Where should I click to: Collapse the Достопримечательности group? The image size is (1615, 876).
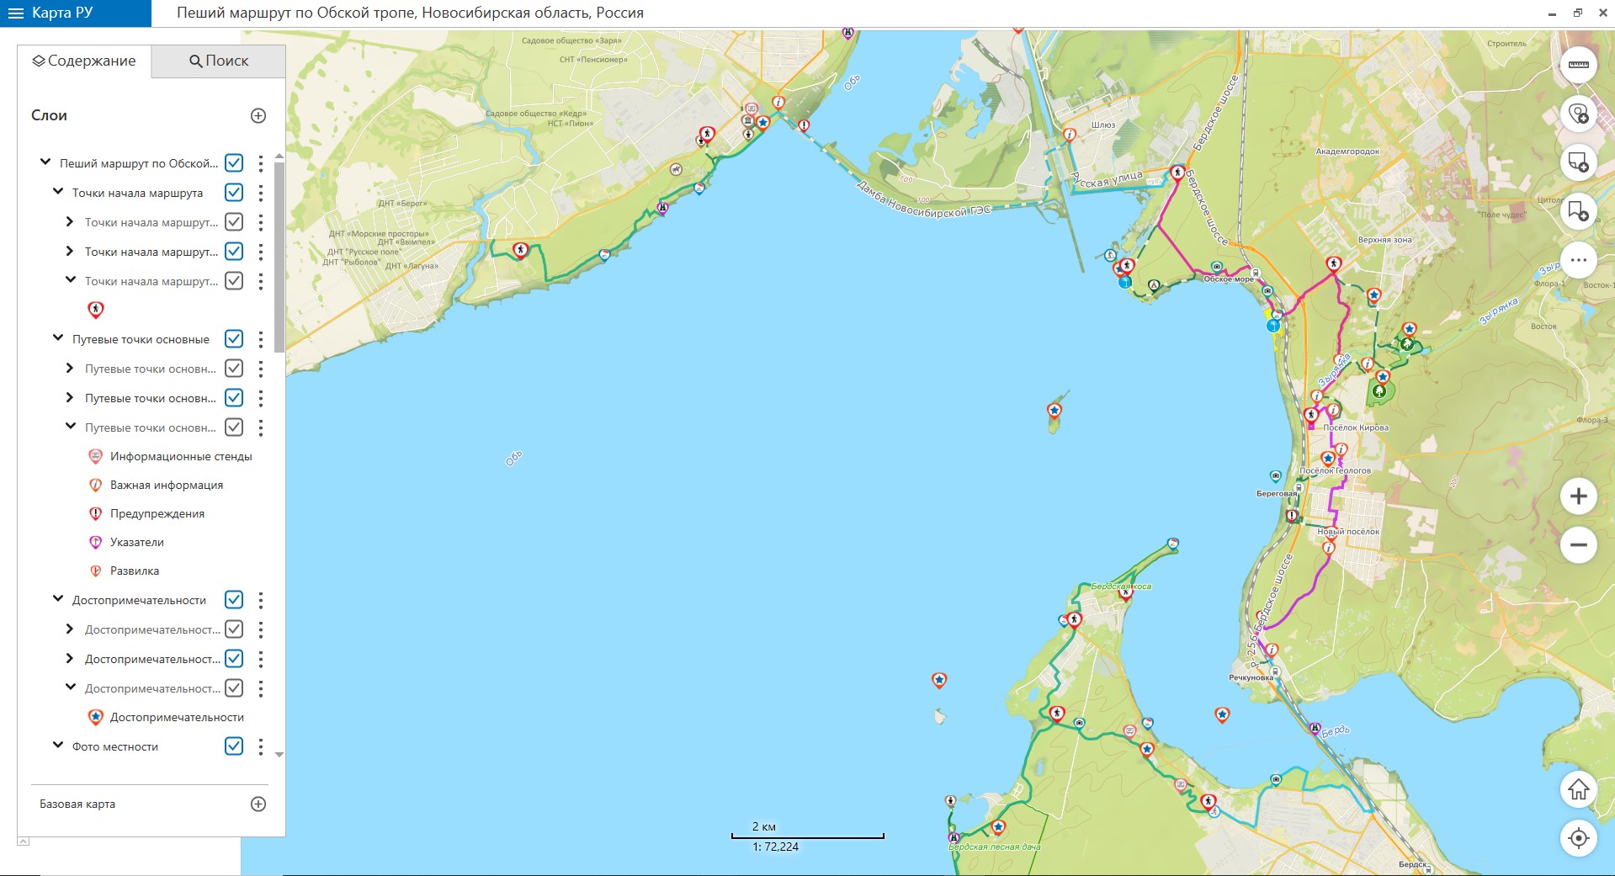[58, 599]
